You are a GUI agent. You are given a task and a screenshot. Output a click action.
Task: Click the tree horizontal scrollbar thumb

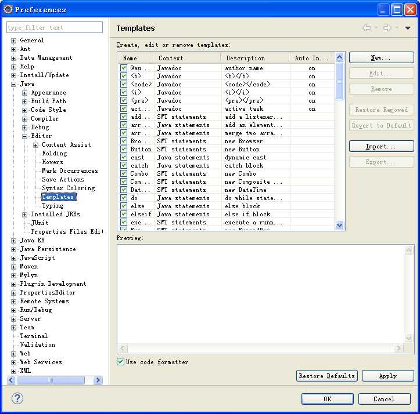51,380
